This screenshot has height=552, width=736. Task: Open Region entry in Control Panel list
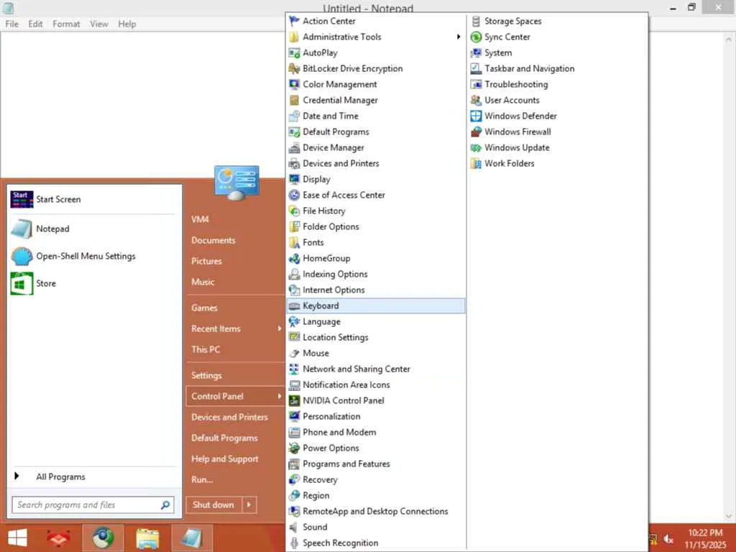[376, 496]
